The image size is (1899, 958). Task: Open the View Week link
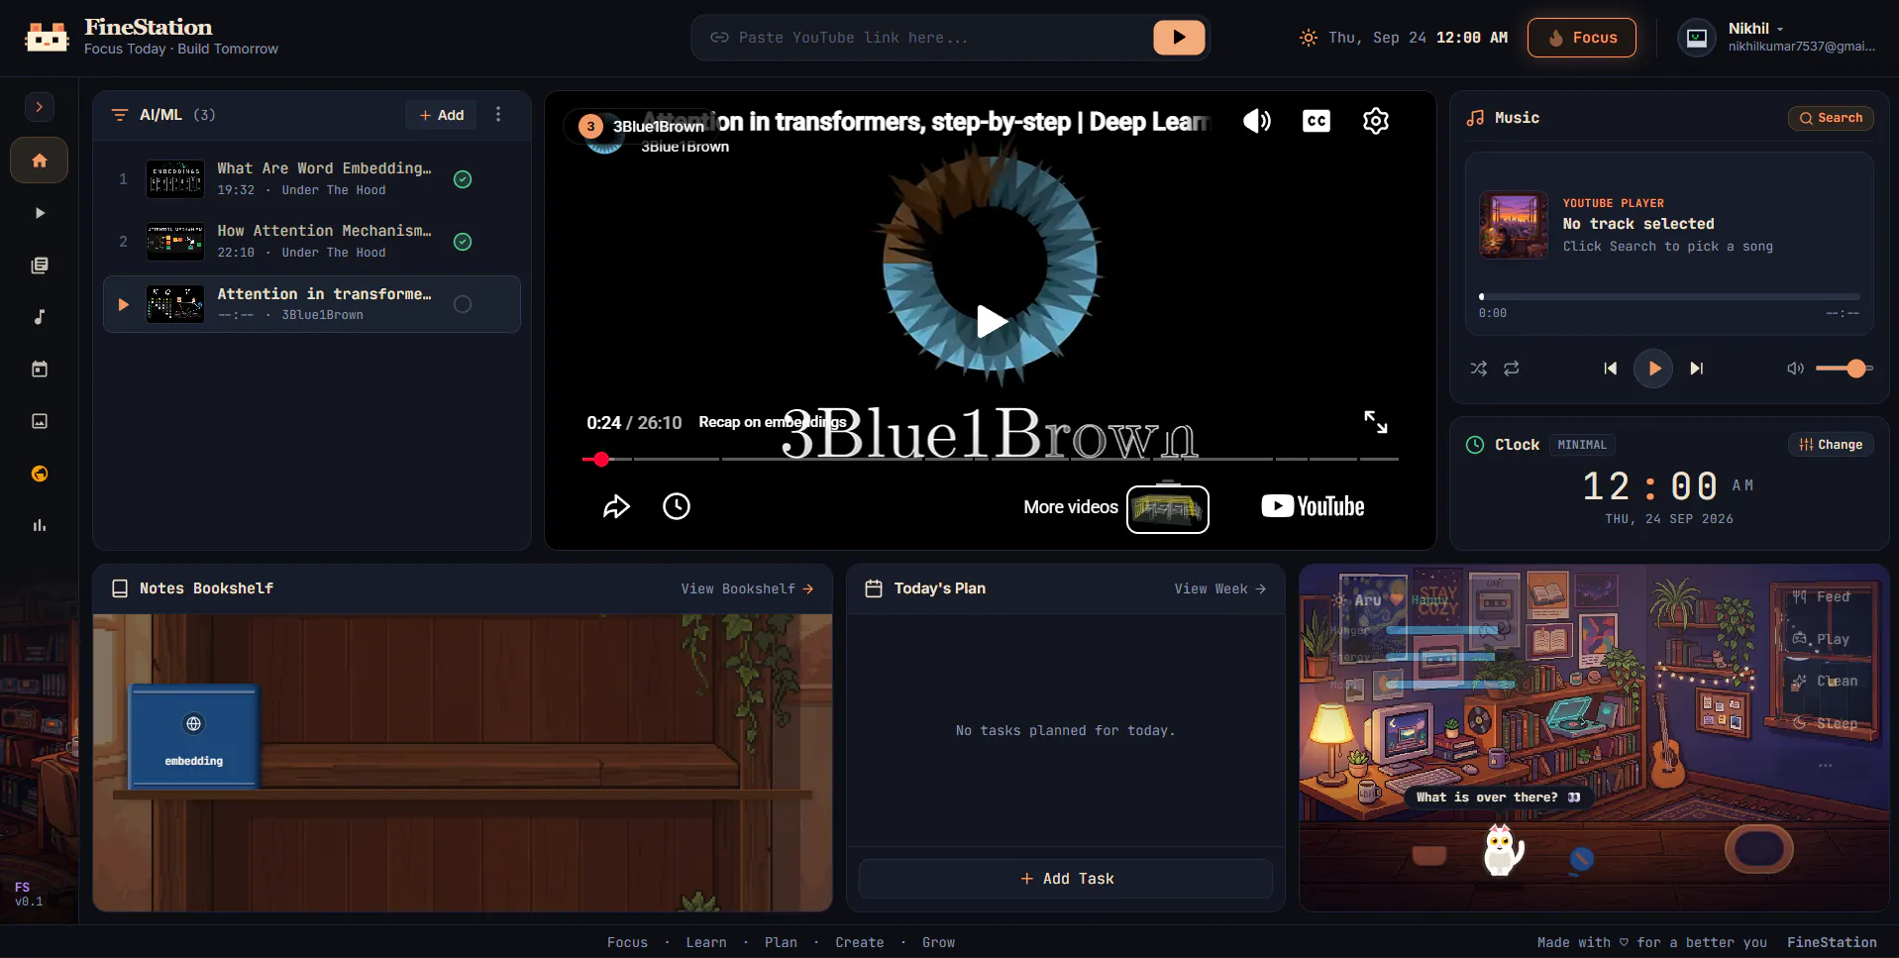pyautogui.click(x=1220, y=588)
